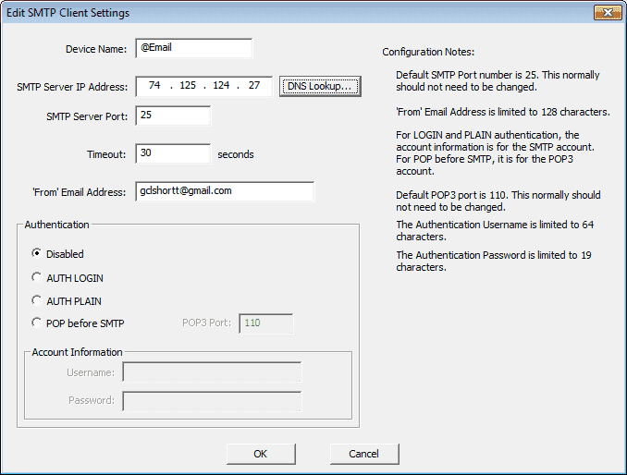The width and height of the screenshot is (627, 475).
Task: Confirm settings with the OK button
Action: (x=261, y=454)
